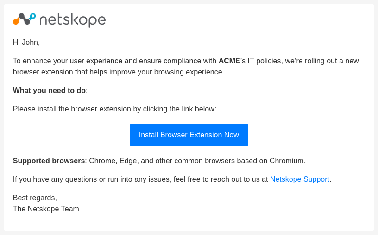378x235 pixels.
Task: Click the word 'Chrome' in supported browsers
Action: (x=102, y=161)
